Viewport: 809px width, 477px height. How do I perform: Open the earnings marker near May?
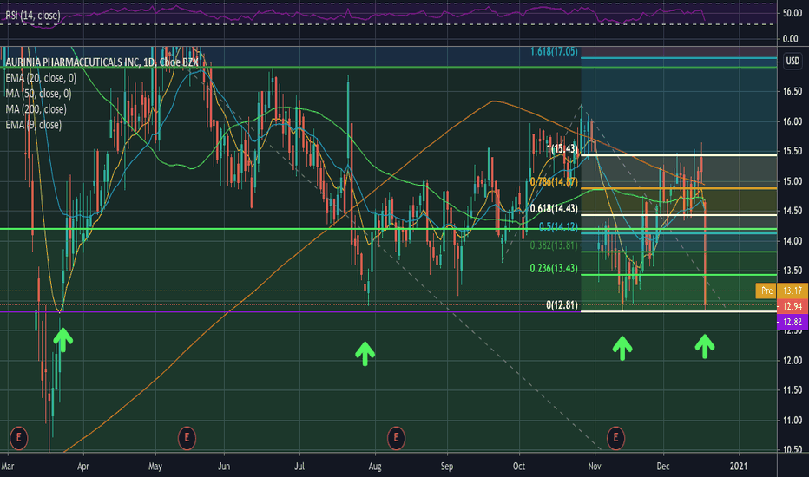(187, 438)
